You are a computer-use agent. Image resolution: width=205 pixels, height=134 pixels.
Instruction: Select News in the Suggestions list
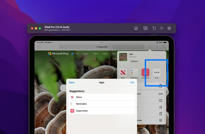102,97
